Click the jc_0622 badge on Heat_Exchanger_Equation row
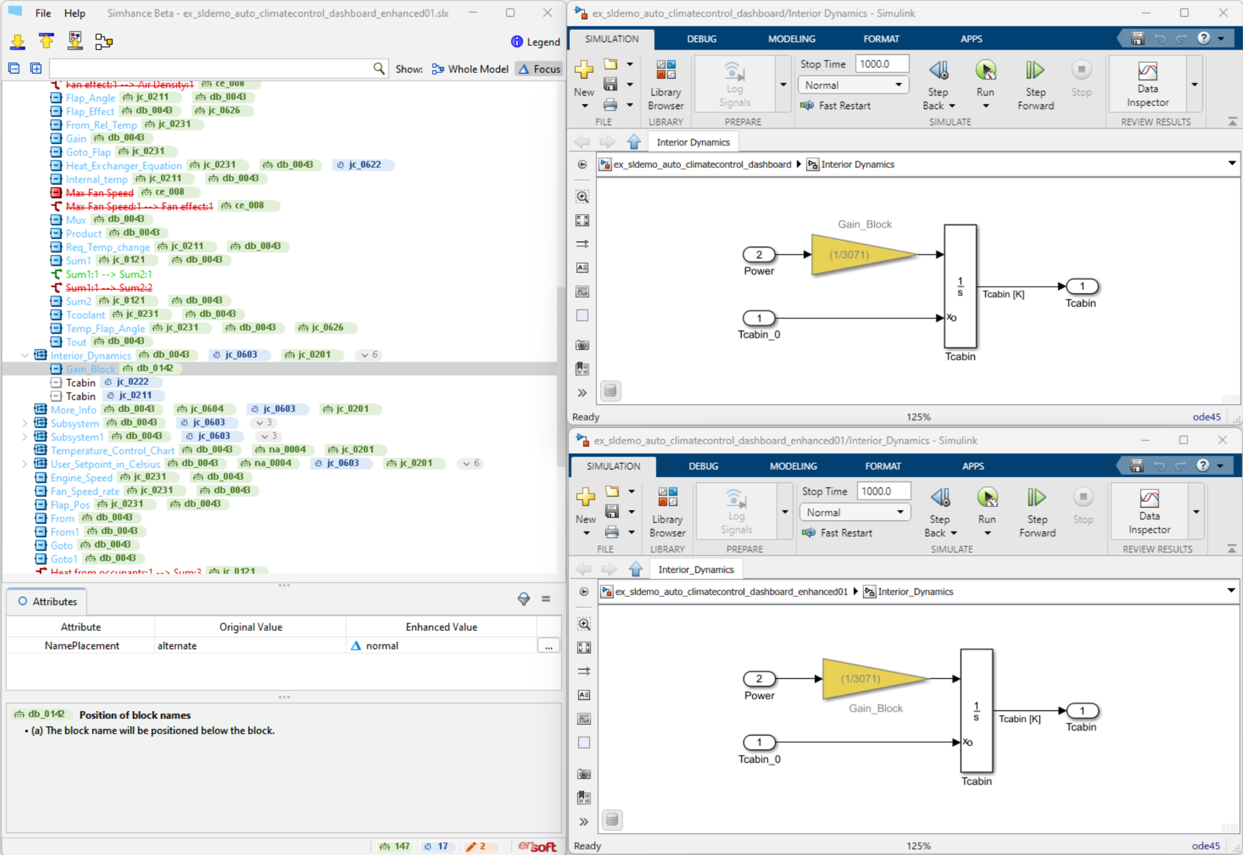This screenshot has width=1243, height=855. pyautogui.click(x=363, y=165)
